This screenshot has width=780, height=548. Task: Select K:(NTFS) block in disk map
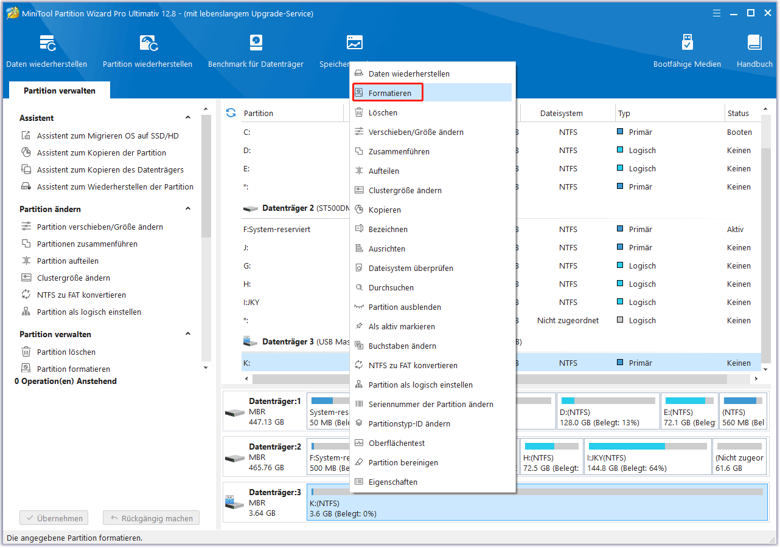[537, 502]
